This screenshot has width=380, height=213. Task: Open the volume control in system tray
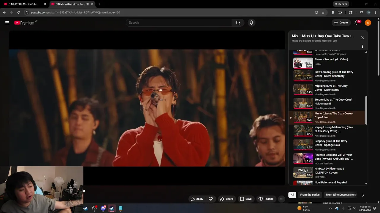[354, 208]
